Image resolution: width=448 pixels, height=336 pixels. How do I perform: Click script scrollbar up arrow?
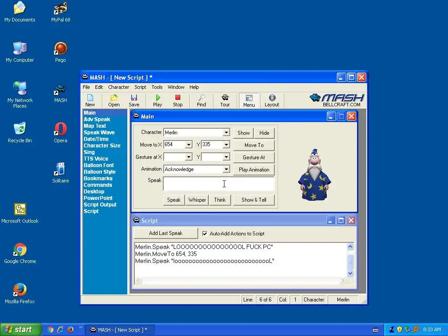350,247
